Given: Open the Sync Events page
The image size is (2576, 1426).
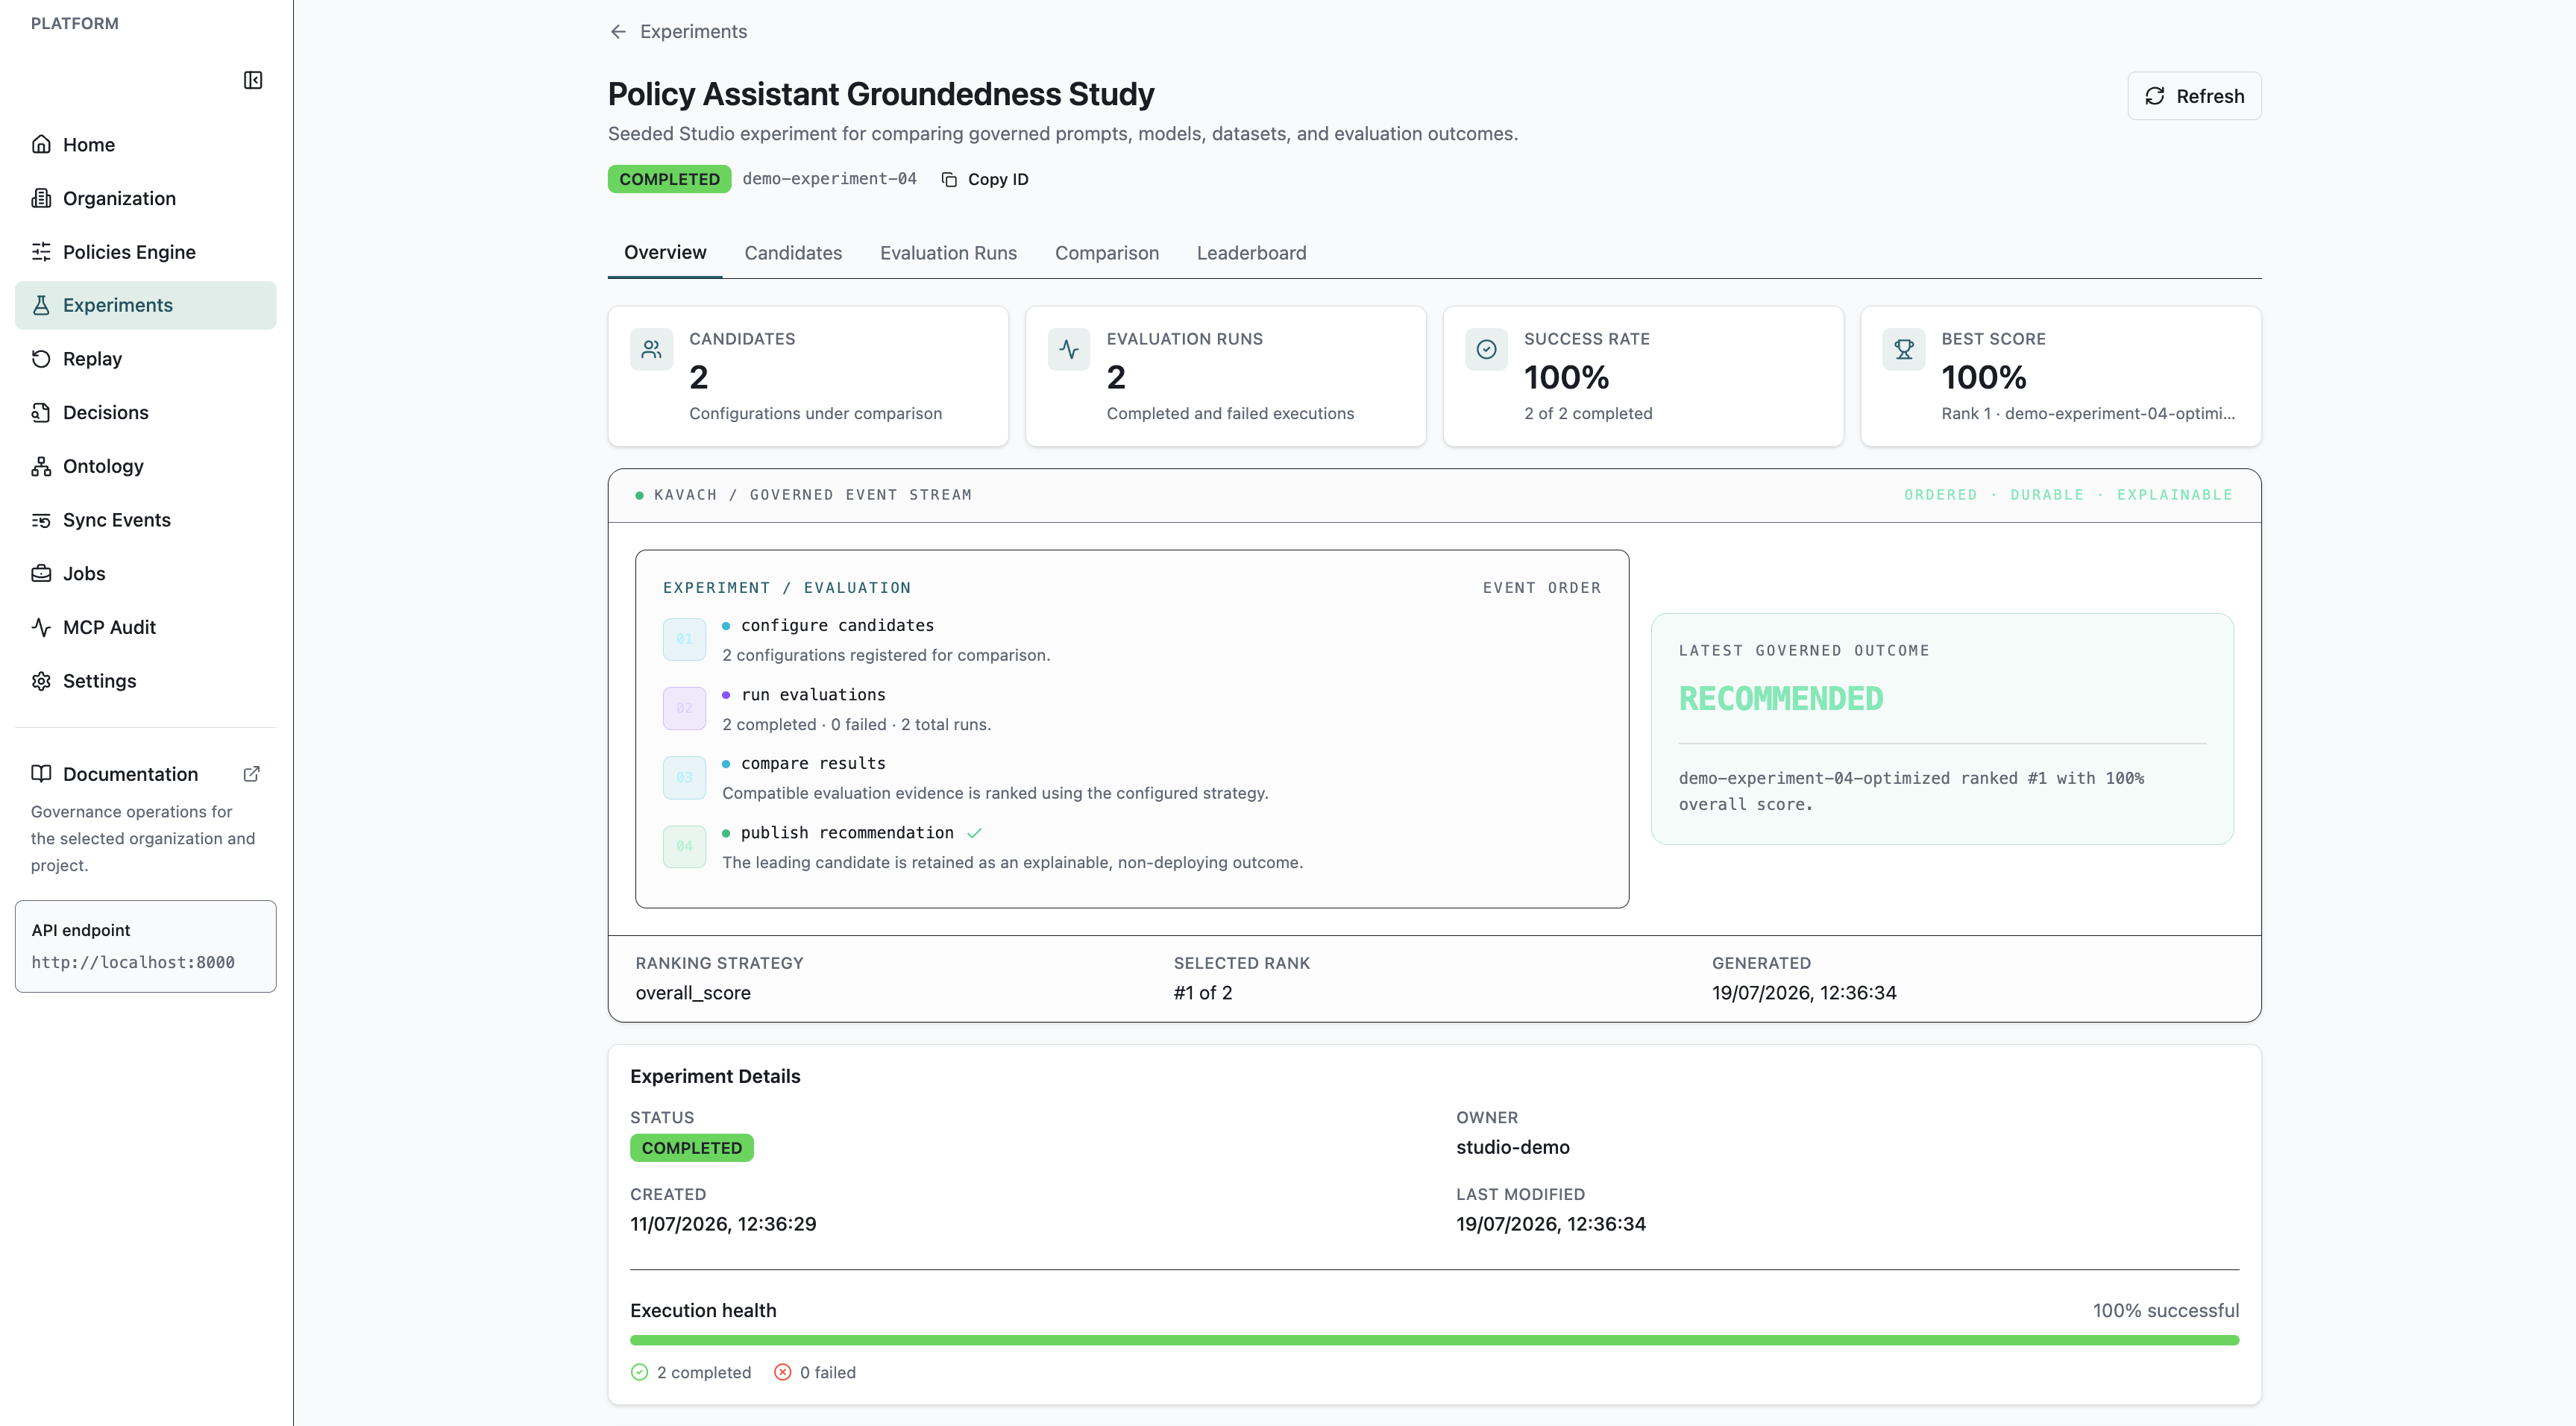Looking at the screenshot, I should [x=146, y=520].
